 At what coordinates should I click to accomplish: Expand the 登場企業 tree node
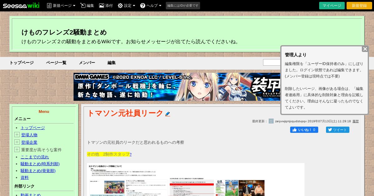click(17, 142)
